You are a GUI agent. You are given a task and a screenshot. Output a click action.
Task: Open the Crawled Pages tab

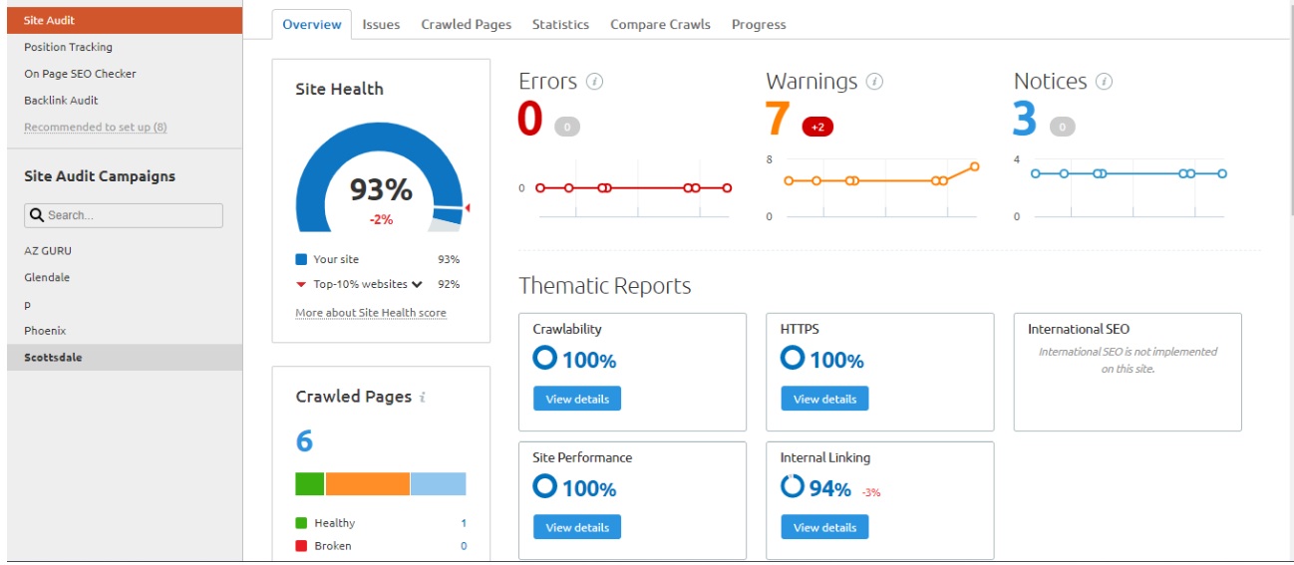[x=466, y=24]
